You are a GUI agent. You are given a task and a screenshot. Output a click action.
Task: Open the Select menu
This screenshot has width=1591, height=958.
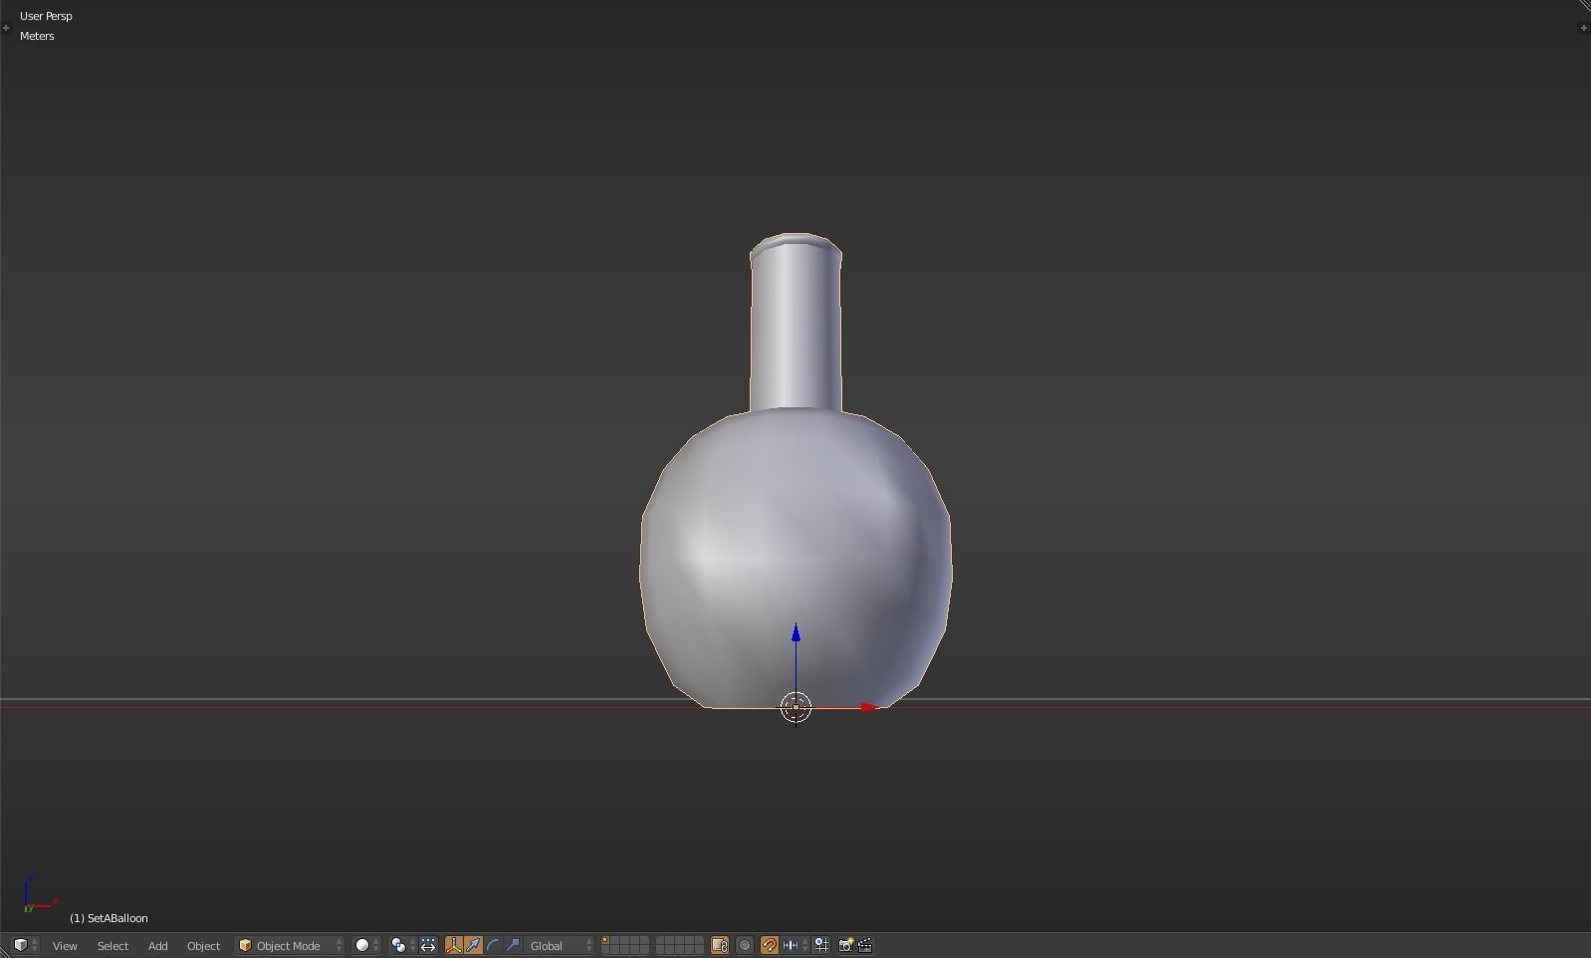pyautogui.click(x=113, y=945)
